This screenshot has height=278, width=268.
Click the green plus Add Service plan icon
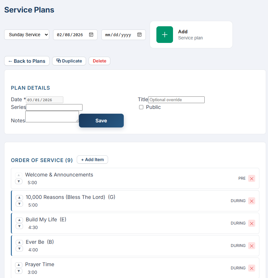pos(164,34)
